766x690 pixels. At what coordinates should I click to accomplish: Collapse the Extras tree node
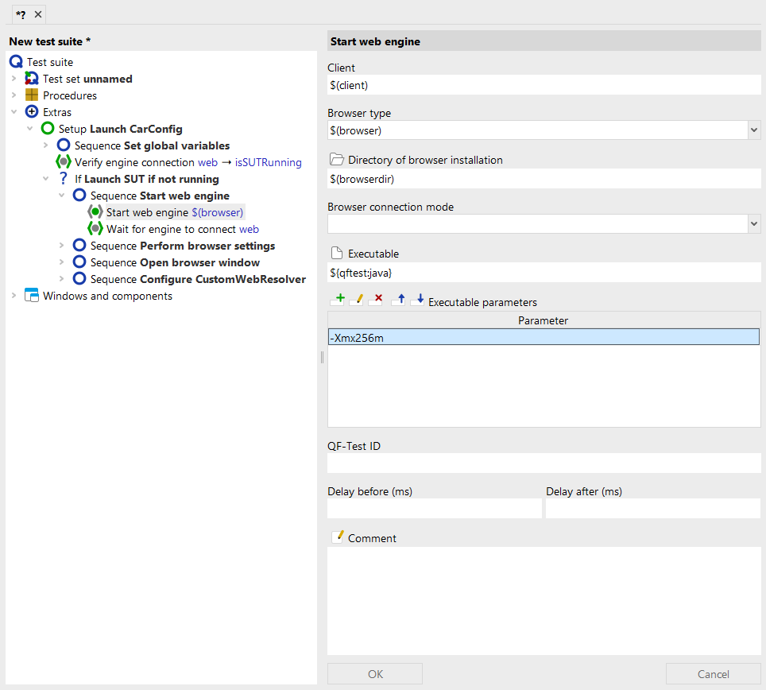[x=14, y=112]
